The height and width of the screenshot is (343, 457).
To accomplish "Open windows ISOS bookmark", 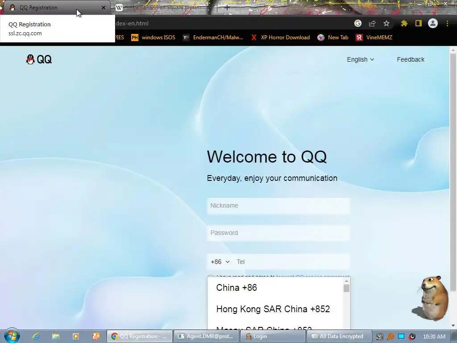I will (154, 38).
